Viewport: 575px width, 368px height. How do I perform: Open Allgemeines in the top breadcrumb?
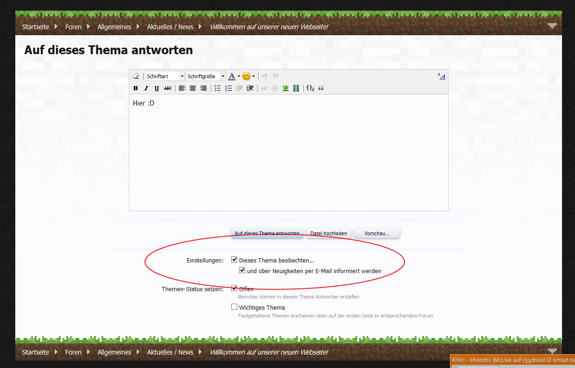[114, 27]
